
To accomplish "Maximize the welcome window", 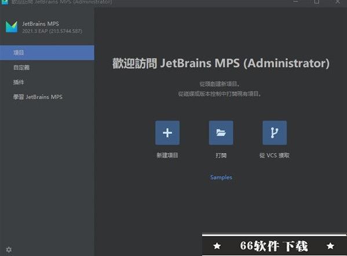I will coord(317,2).
